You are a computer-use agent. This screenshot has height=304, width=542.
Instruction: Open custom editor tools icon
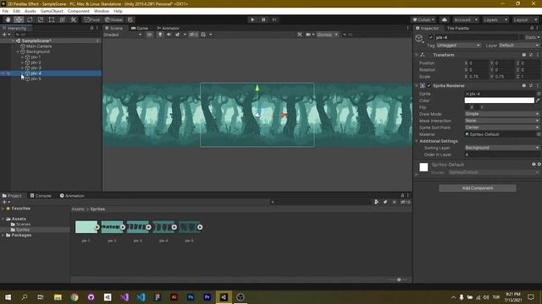tap(74, 19)
